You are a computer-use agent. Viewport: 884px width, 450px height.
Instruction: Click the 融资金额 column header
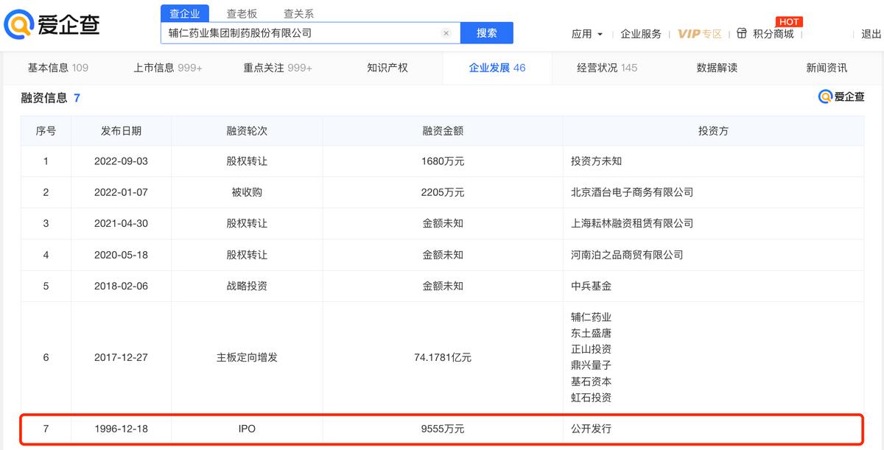point(443,131)
